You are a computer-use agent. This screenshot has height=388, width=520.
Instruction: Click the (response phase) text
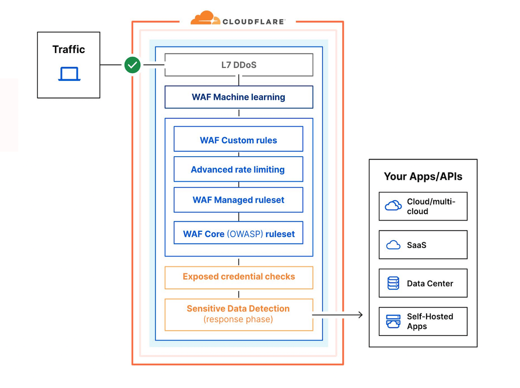point(238,319)
